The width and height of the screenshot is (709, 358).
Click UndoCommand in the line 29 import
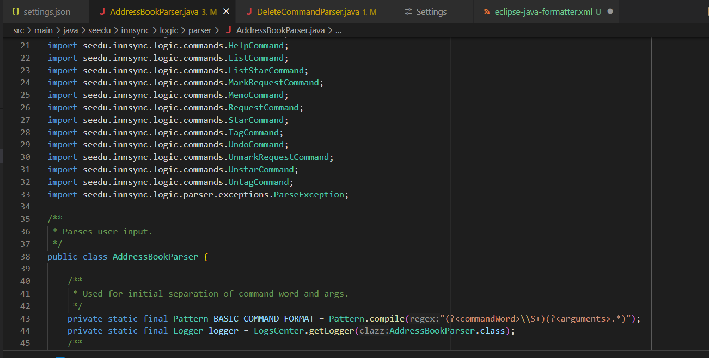pyautogui.click(x=256, y=145)
